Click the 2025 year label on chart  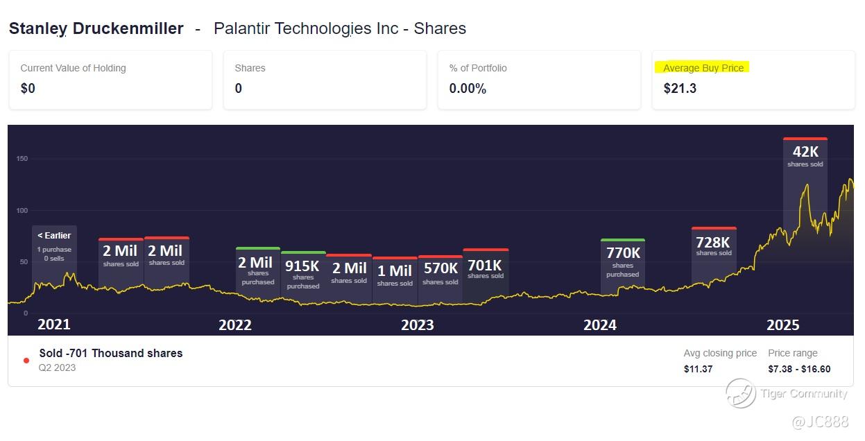pos(782,325)
